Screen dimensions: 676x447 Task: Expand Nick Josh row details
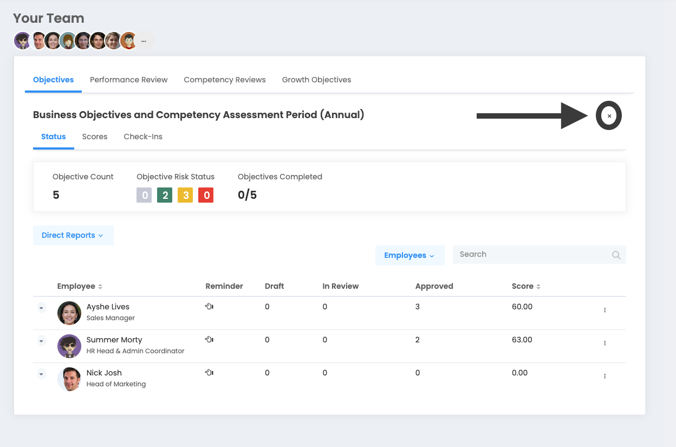tap(42, 374)
